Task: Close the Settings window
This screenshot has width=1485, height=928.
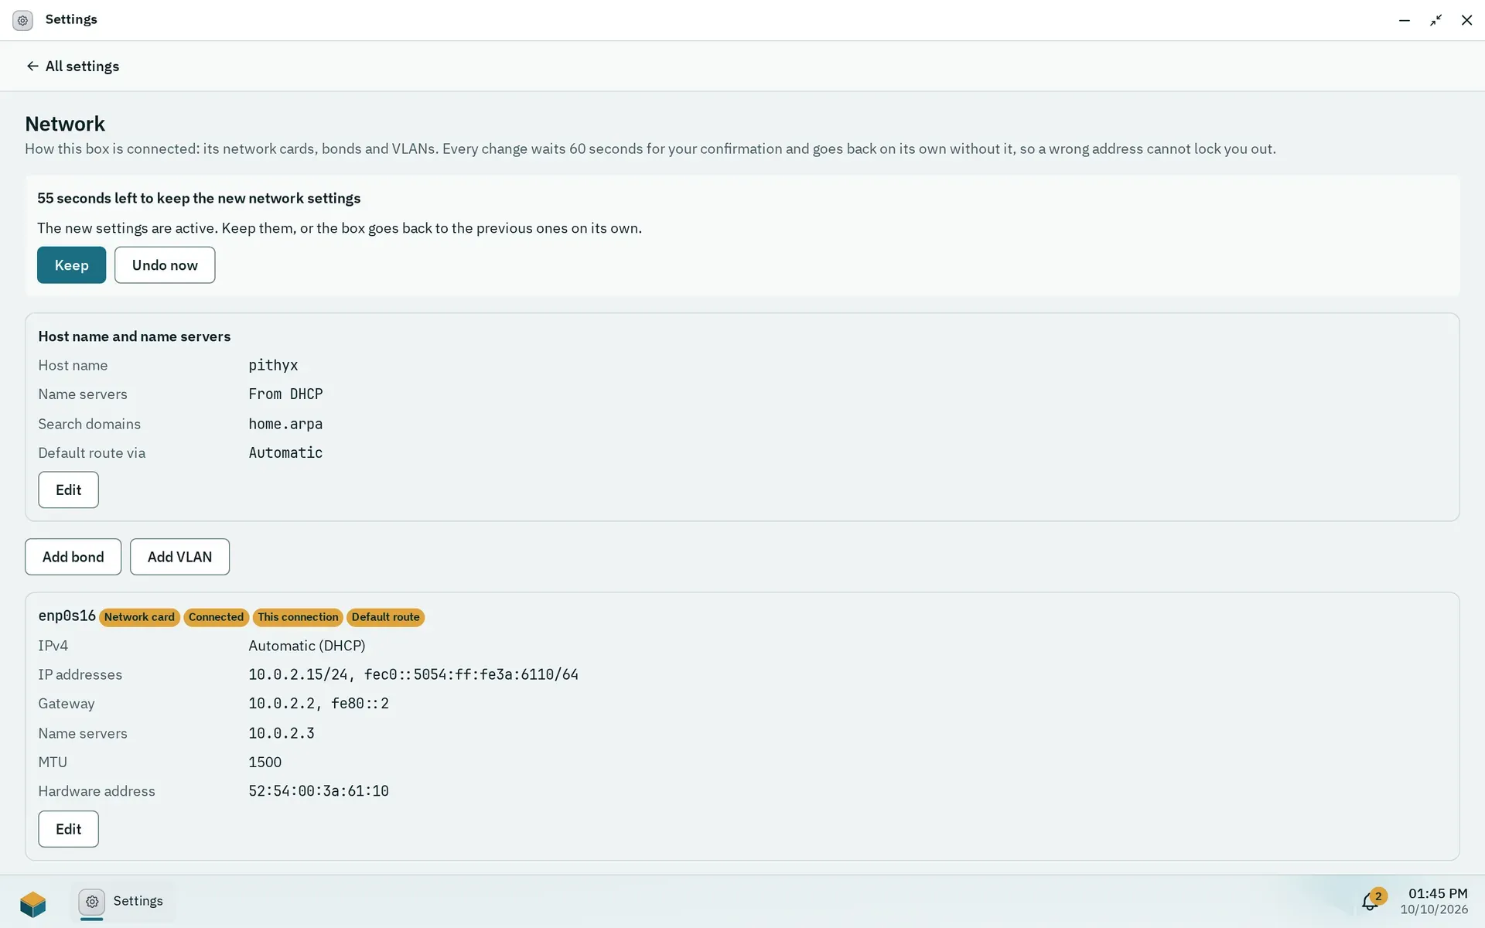Action: [1466, 20]
